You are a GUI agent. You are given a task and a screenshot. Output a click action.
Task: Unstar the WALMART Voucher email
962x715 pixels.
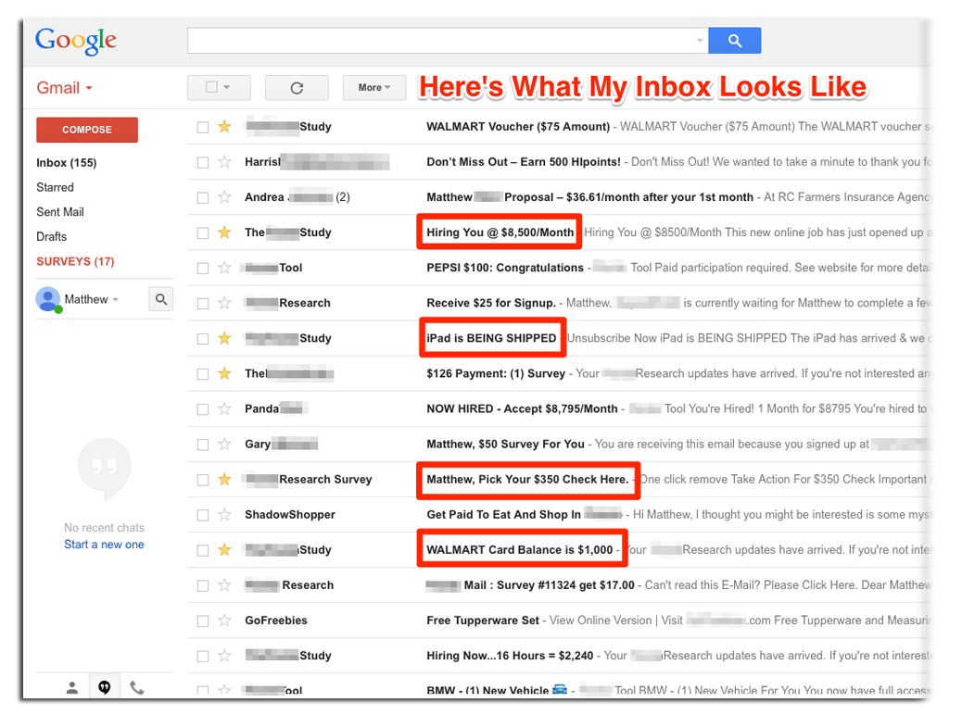(224, 127)
